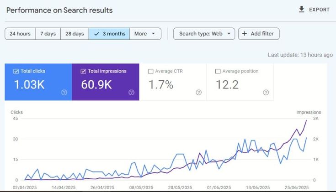
Task: Open help icon on Total clicks card
Action: pos(64,93)
